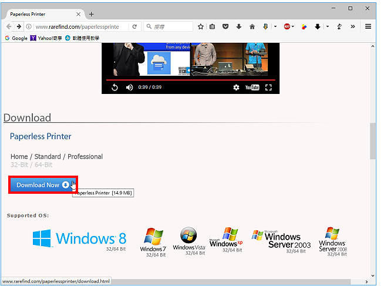The height and width of the screenshot is (286, 384).
Task: Click the Windows 8 logo
Action: pyautogui.click(x=80, y=239)
